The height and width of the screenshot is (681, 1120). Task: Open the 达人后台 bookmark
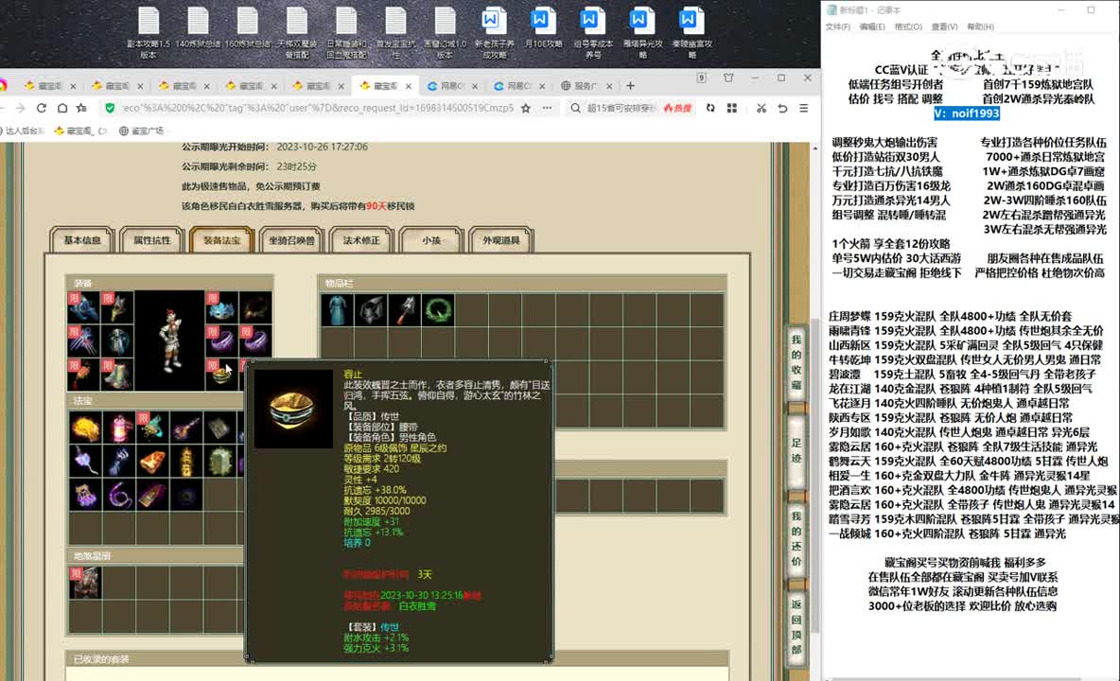click(23, 131)
